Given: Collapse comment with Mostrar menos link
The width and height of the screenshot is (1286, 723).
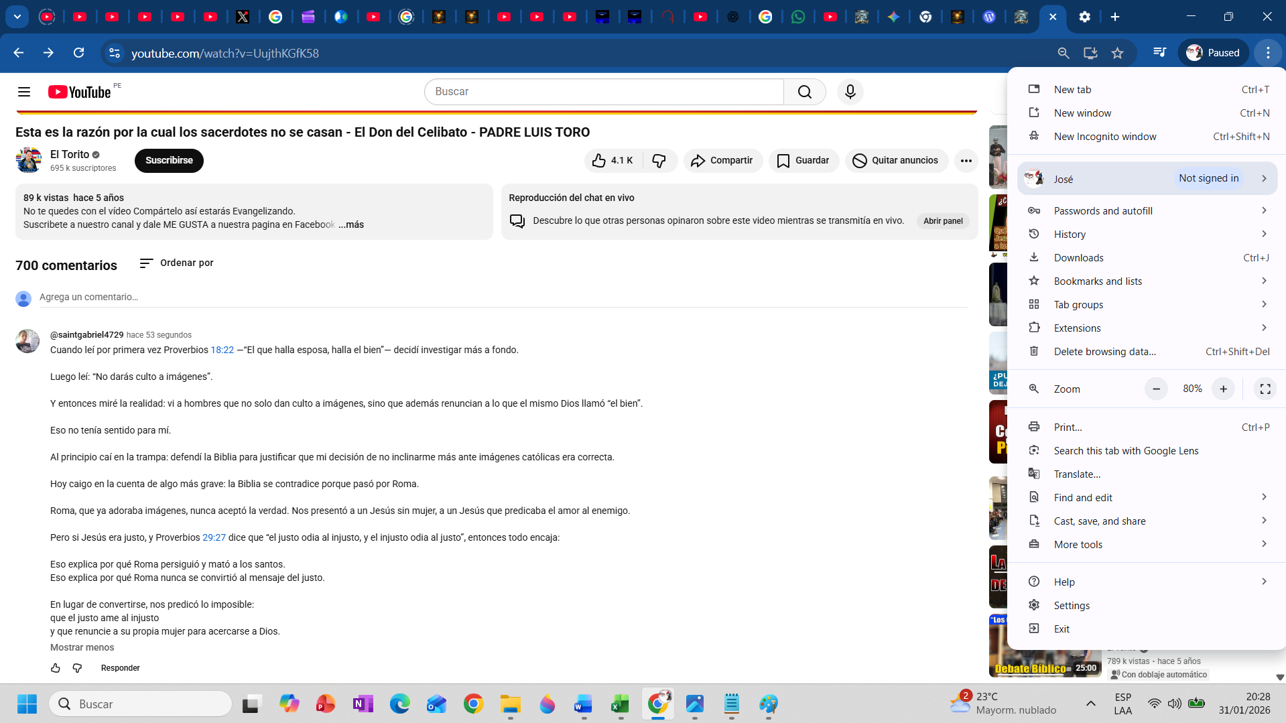Looking at the screenshot, I should 82,647.
